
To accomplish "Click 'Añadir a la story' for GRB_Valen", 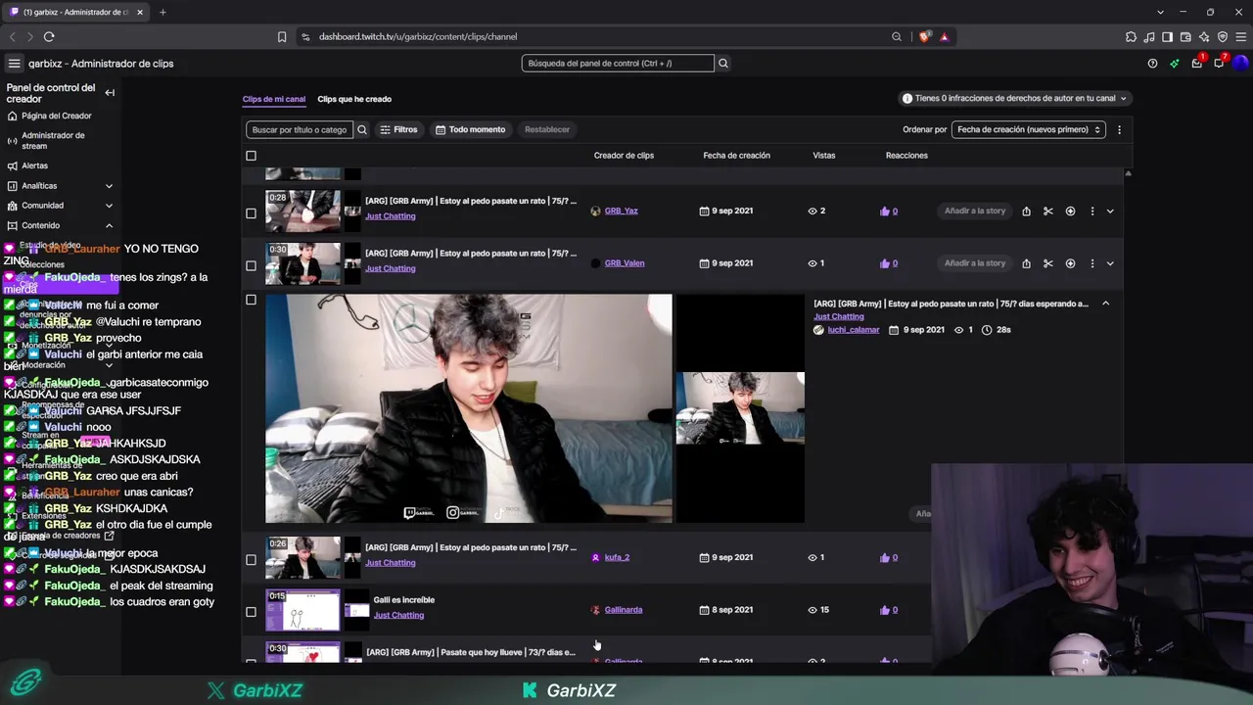I will click(x=975, y=263).
